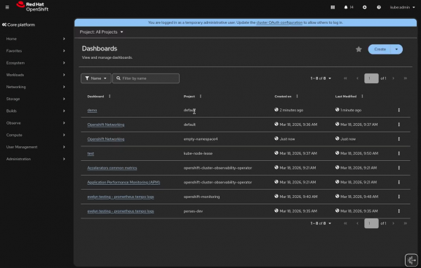Viewport: 421px width, 268px height.
Task: Open the Core platform perspective switcher
Action: point(18,24)
